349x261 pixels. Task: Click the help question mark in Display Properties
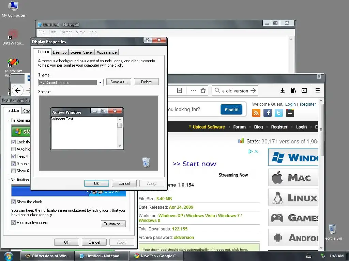click(x=147, y=40)
